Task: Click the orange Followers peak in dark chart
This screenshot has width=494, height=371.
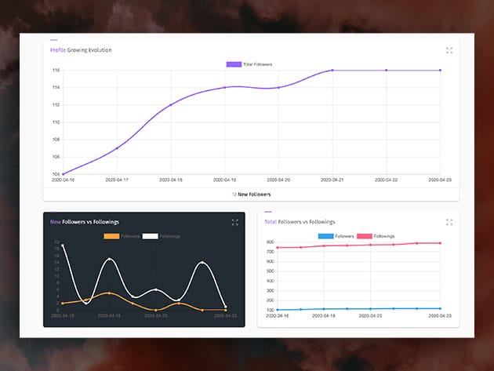Action: pyautogui.click(x=110, y=293)
